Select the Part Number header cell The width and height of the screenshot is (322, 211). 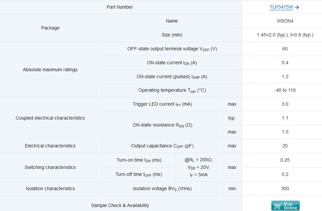[x=120, y=7]
